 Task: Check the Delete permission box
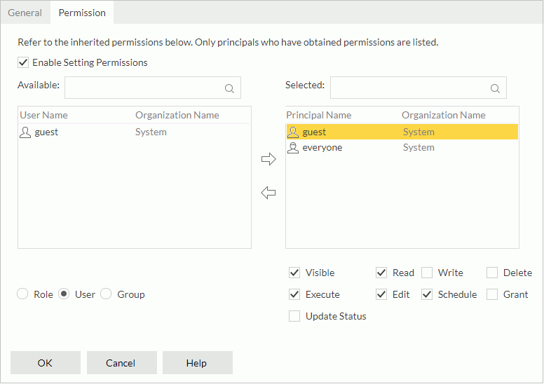point(492,273)
